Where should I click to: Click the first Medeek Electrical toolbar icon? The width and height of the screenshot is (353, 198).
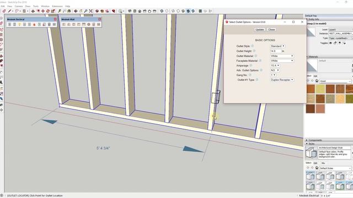tap(9, 24)
